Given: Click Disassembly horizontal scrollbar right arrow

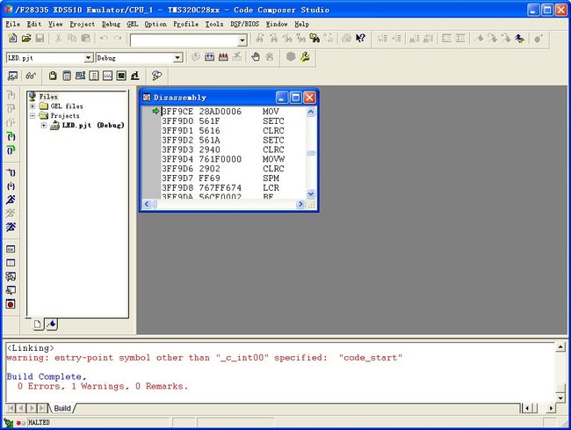Looking at the screenshot, I should [300, 204].
